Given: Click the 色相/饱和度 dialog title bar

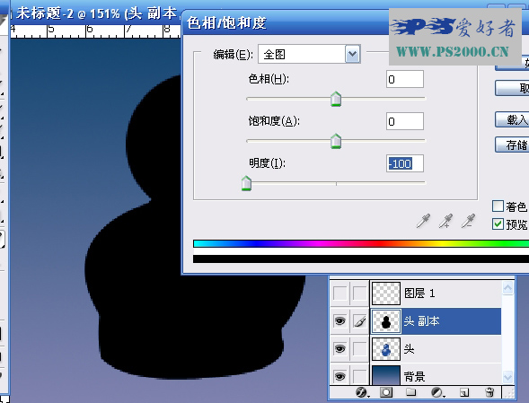Looking at the screenshot, I should [285, 23].
